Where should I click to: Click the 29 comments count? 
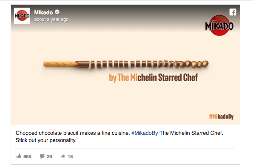pyautogui.click(x=49, y=157)
